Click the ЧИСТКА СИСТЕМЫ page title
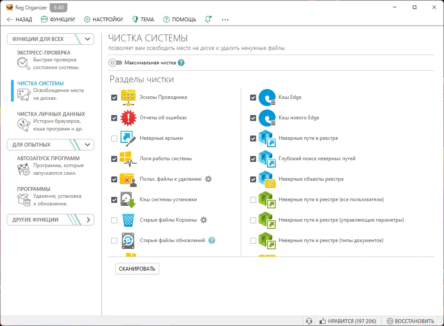This screenshot has width=444, height=326. [148, 38]
